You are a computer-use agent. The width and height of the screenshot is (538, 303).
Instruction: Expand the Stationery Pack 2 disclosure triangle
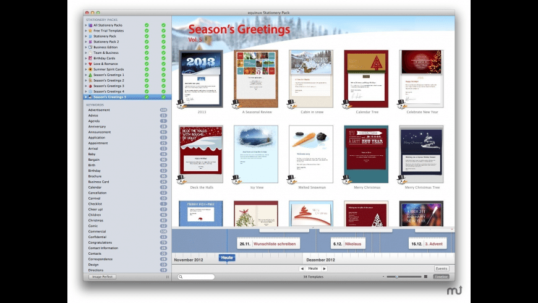tap(86, 41)
